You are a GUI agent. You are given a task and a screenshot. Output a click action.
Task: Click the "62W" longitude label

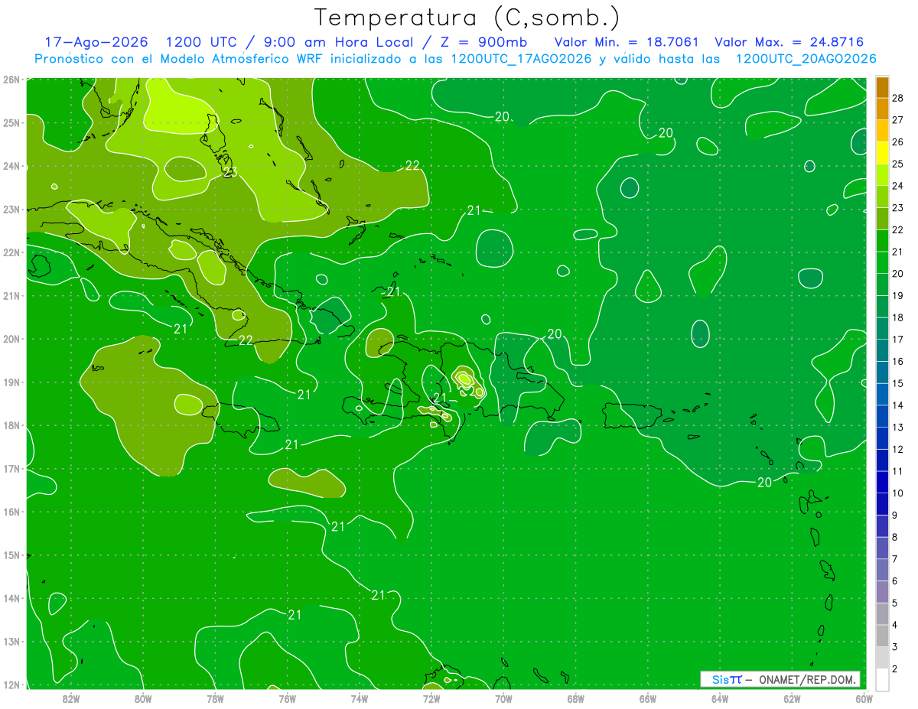(792, 698)
